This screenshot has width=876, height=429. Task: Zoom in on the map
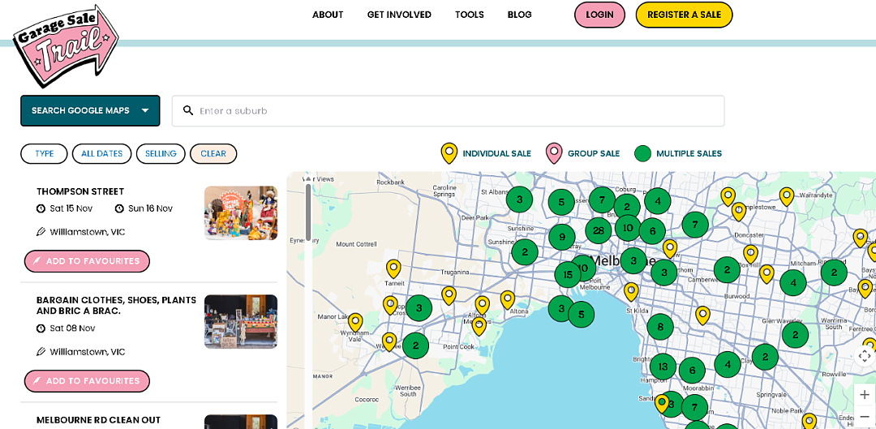click(865, 394)
